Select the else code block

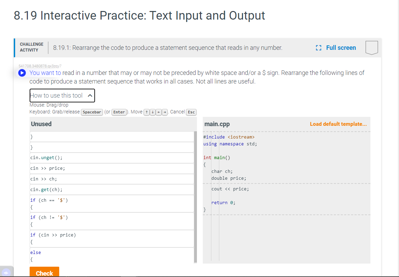(x=112, y=256)
